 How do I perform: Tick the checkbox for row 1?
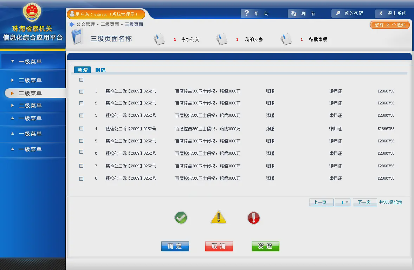tap(82, 91)
